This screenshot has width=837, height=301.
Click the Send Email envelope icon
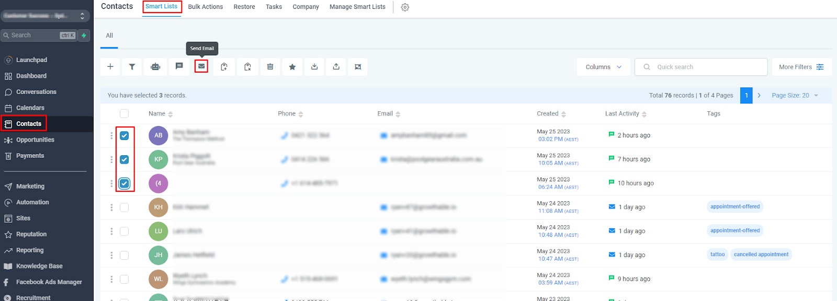[x=201, y=66]
